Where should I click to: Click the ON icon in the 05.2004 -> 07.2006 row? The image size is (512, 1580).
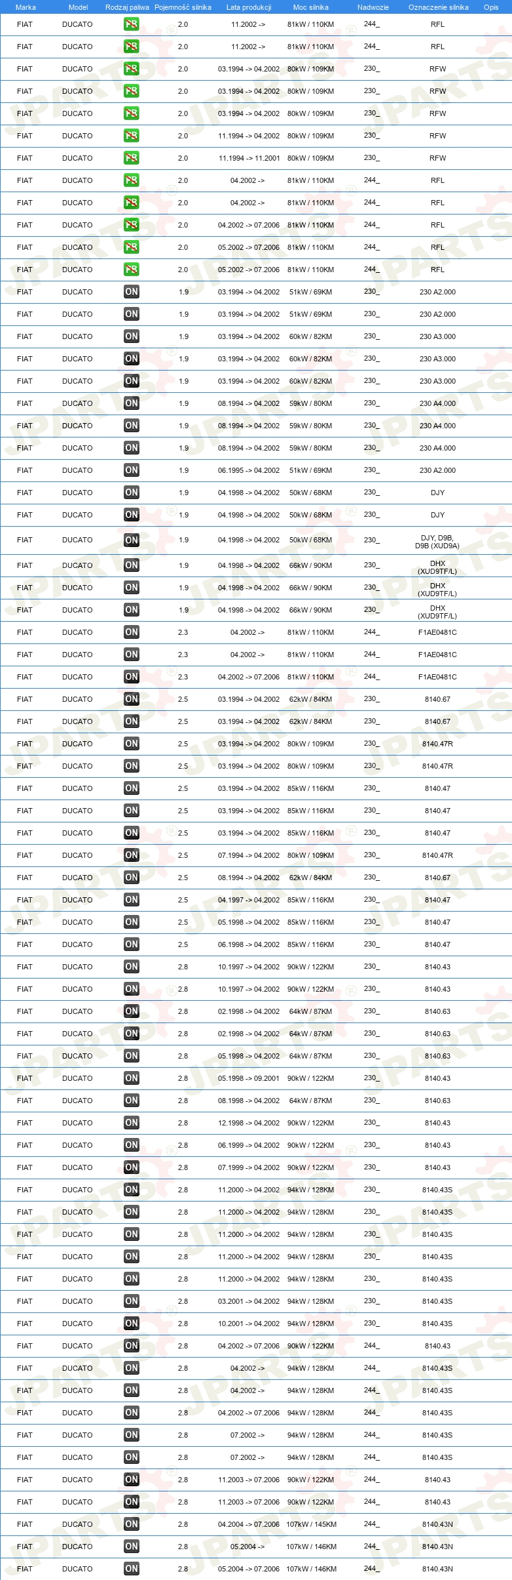132,1569
